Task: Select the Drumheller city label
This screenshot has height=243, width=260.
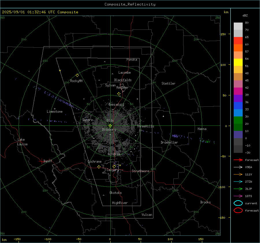Action: tap(169, 142)
